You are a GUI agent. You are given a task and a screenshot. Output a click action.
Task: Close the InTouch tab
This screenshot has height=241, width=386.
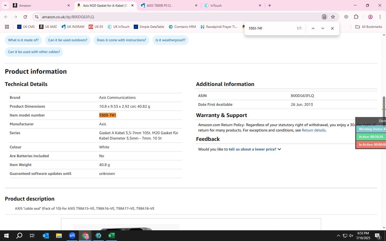click(x=260, y=5)
